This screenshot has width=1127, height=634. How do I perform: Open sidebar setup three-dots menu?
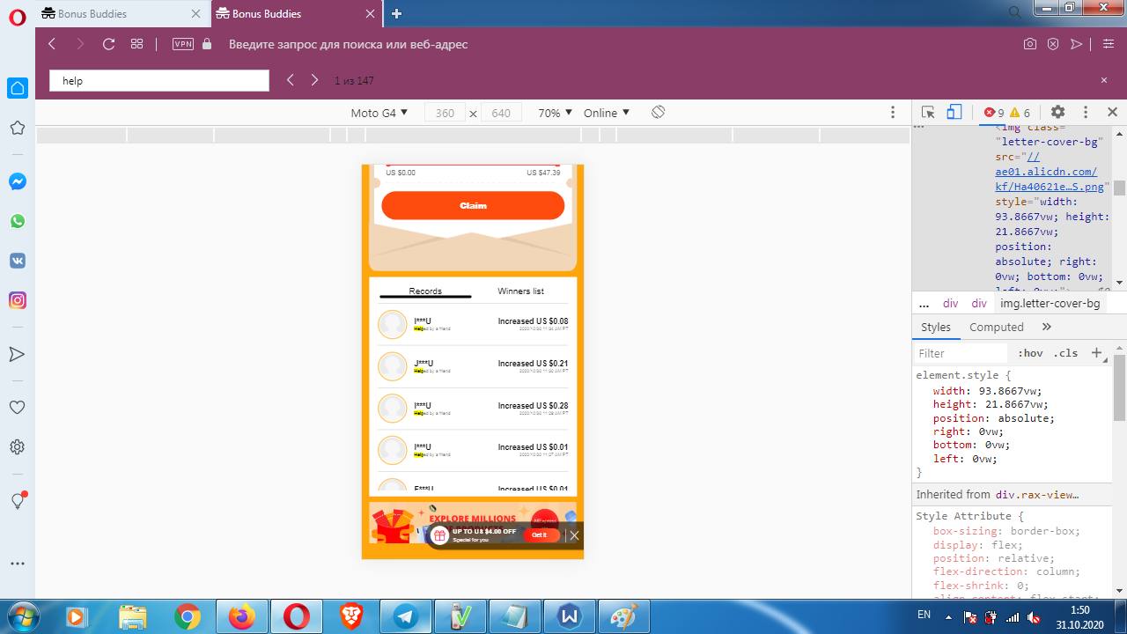(x=17, y=563)
